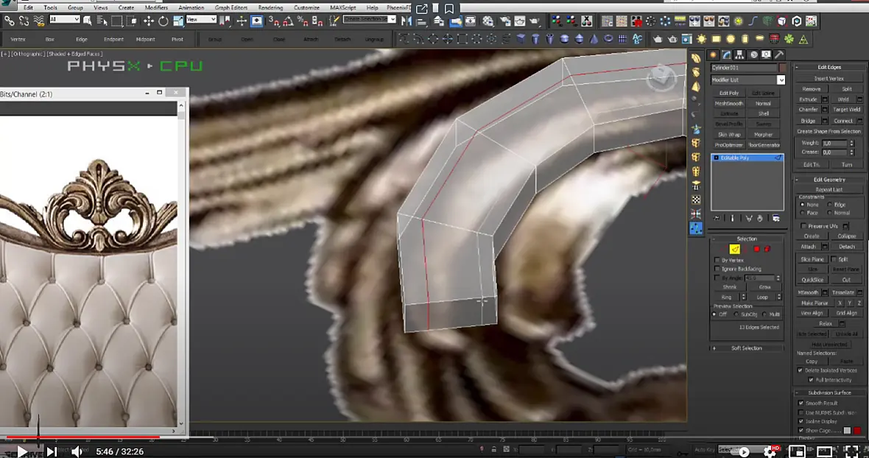
Task: Click the Loop selection button
Action: [x=762, y=297]
